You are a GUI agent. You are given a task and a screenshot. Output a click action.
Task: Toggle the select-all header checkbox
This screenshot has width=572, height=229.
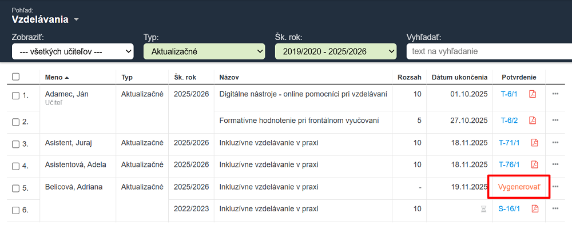(16, 77)
